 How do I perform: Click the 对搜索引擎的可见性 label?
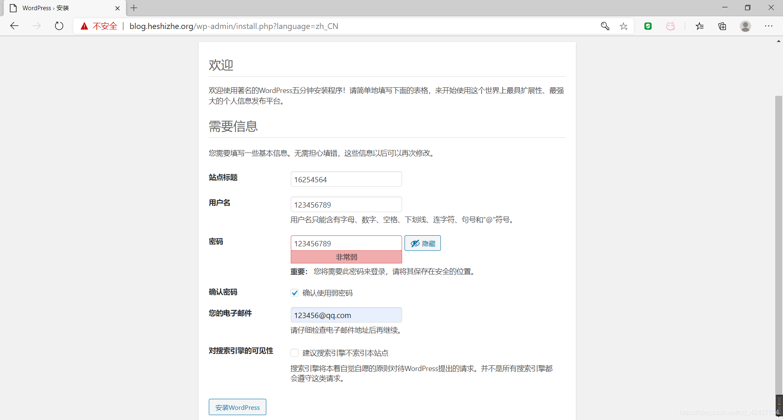241,351
